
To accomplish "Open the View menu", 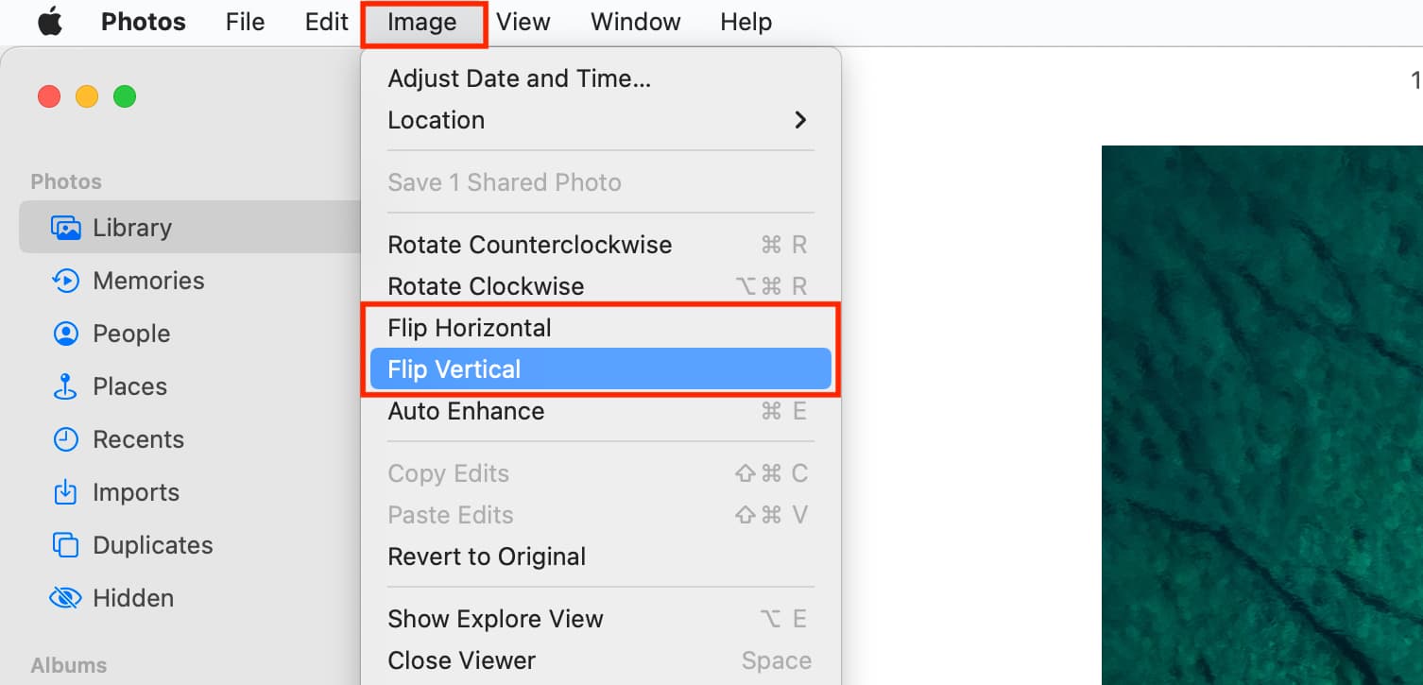I will click(x=523, y=21).
